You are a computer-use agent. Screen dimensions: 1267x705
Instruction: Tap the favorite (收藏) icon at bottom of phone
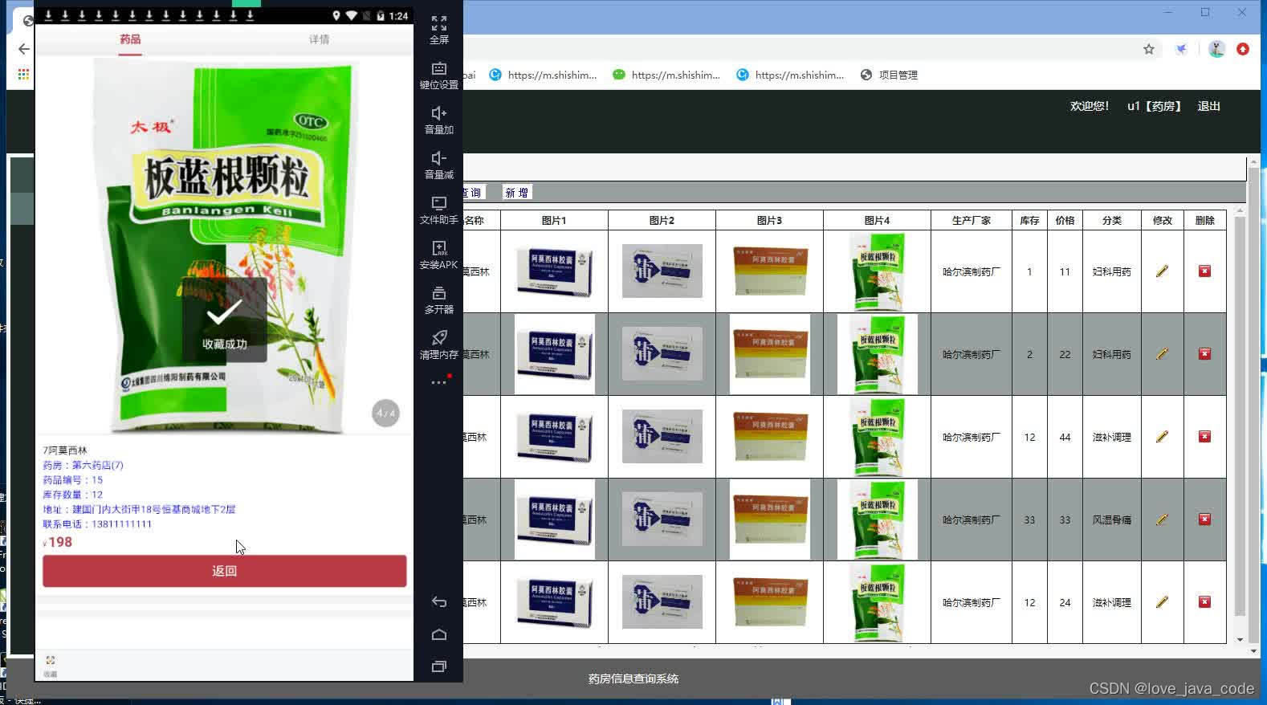(x=51, y=666)
